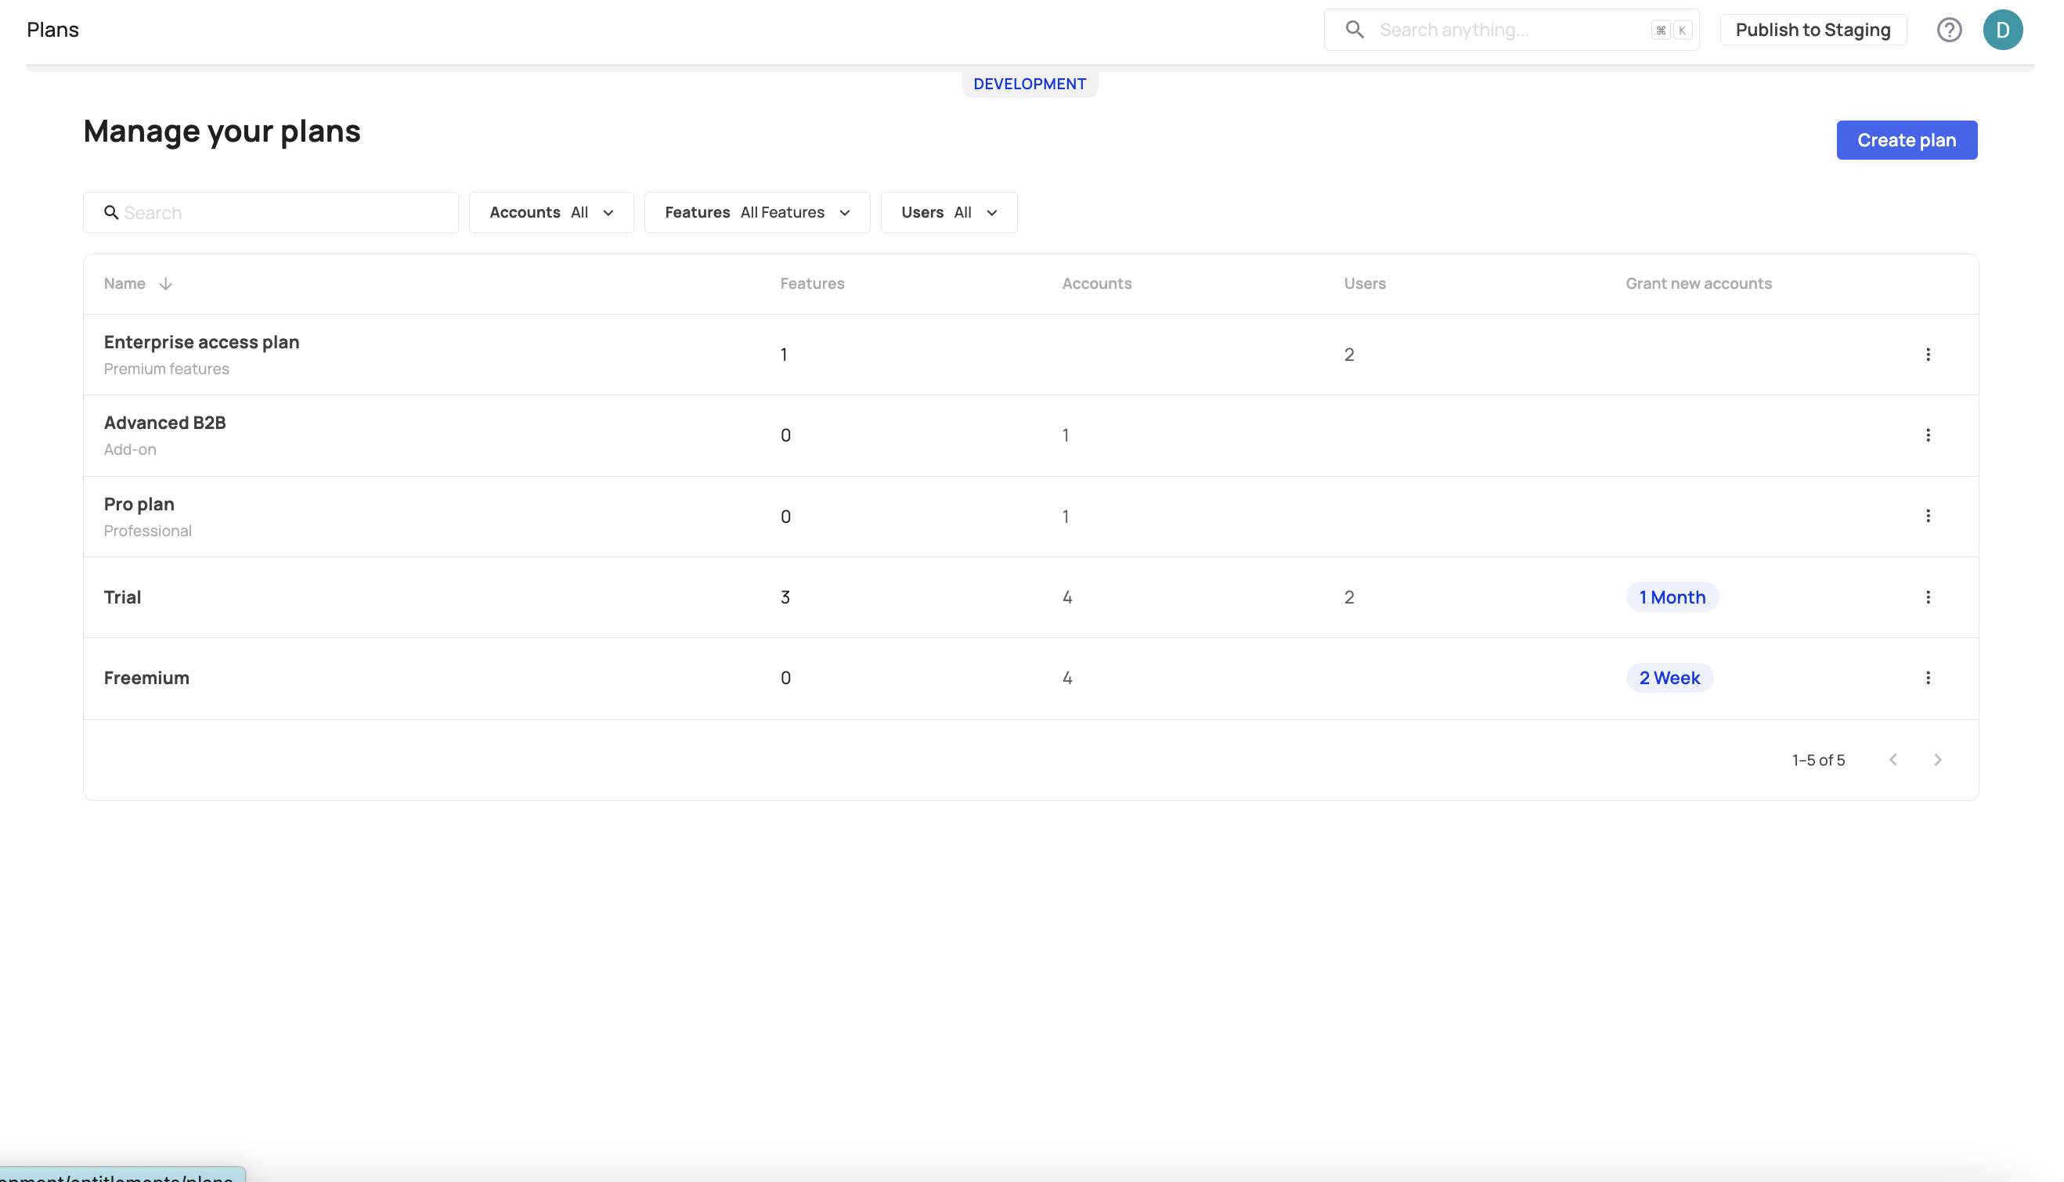
Task: Open the help question mark icon
Action: (x=1949, y=30)
